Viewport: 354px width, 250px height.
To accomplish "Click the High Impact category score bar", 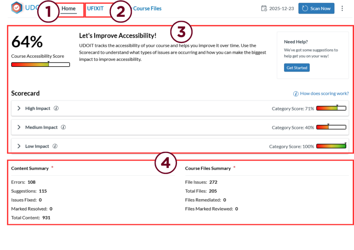I will [331, 108].
